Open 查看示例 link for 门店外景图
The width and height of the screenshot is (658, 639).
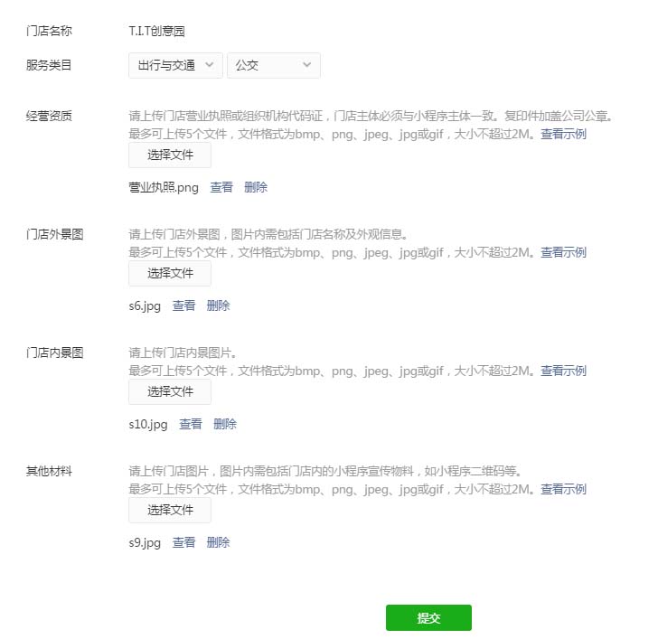click(563, 252)
